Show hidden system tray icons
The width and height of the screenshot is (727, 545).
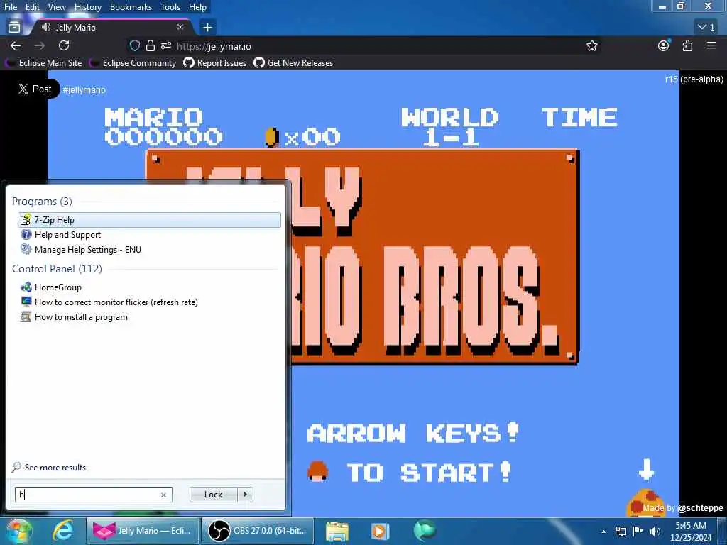(603, 532)
